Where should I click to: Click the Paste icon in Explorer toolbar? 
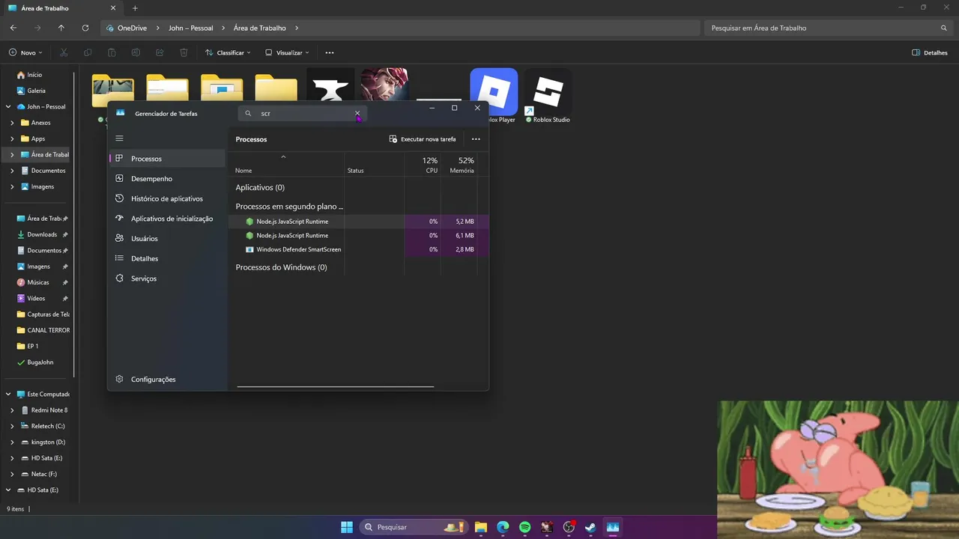point(112,52)
